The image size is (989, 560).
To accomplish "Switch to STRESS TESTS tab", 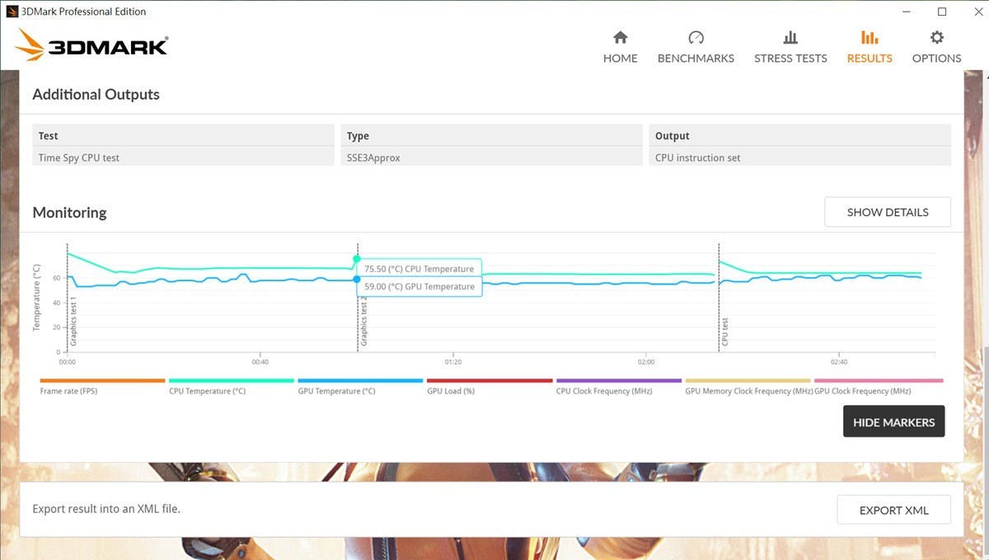I will click(790, 47).
